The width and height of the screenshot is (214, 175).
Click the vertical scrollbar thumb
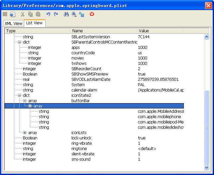pyautogui.click(x=206, y=127)
